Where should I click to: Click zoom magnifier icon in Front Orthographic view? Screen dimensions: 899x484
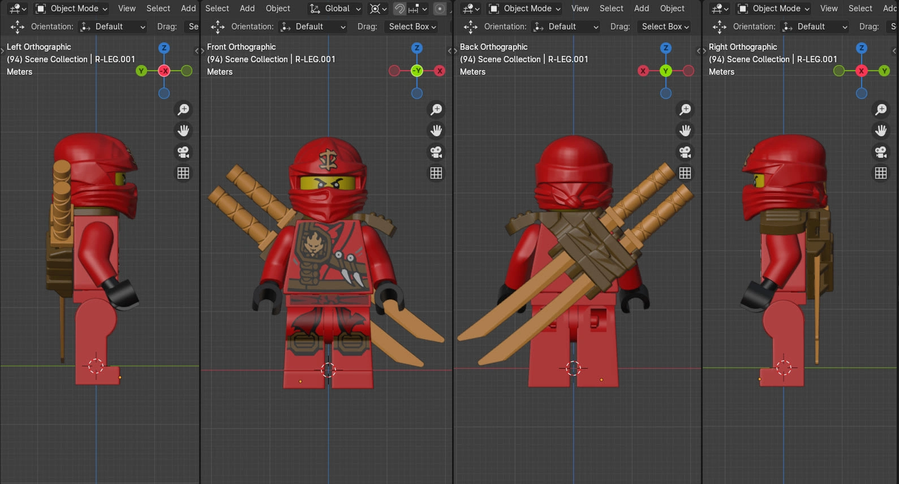pyautogui.click(x=436, y=110)
